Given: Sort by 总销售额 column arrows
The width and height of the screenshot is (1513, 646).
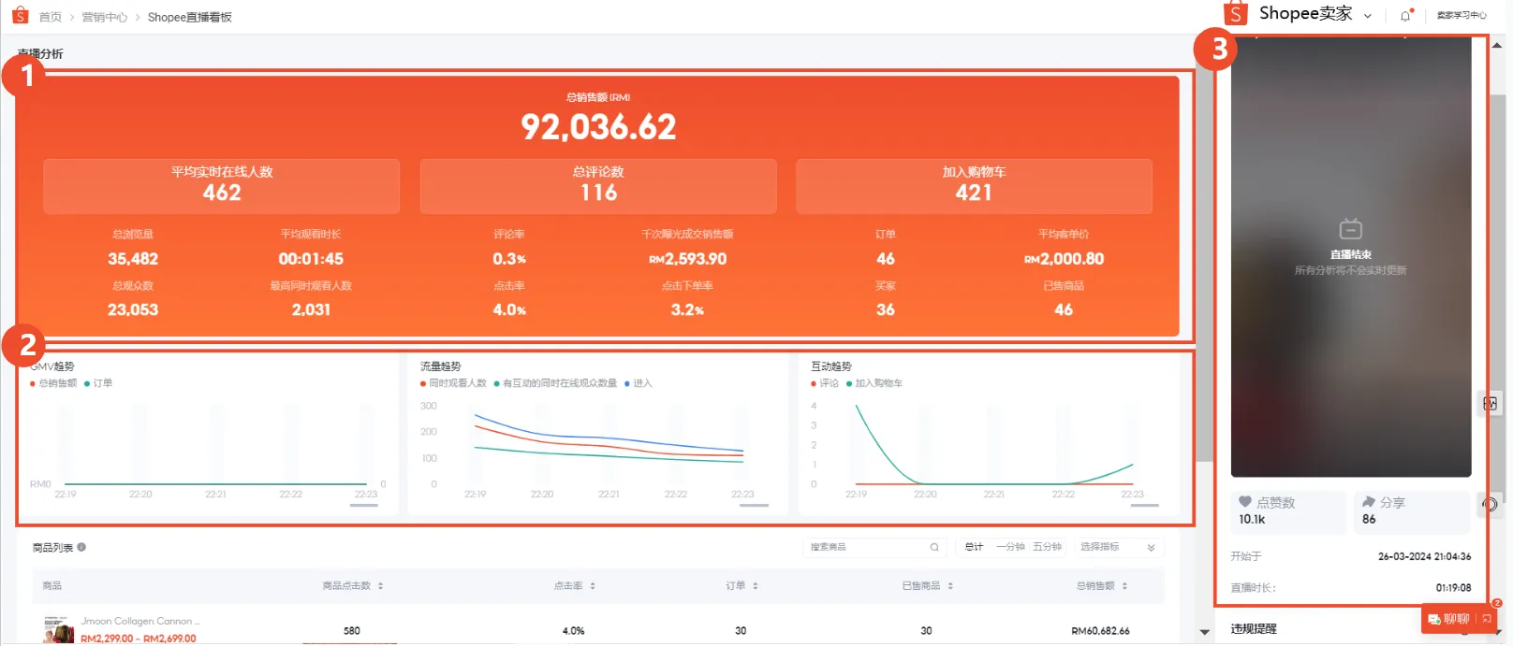Looking at the screenshot, I should (1124, 586).
